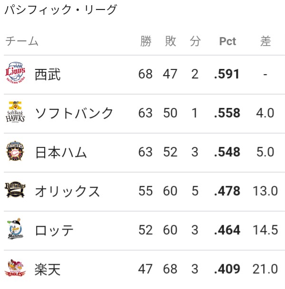Click the 敗 losses column header
This screenshot has height=289, width=285.
171,41
